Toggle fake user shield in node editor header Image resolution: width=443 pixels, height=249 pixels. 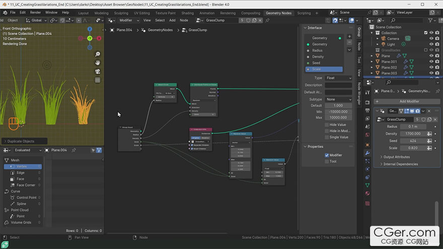pyautogui.click(x=248, y=20)
